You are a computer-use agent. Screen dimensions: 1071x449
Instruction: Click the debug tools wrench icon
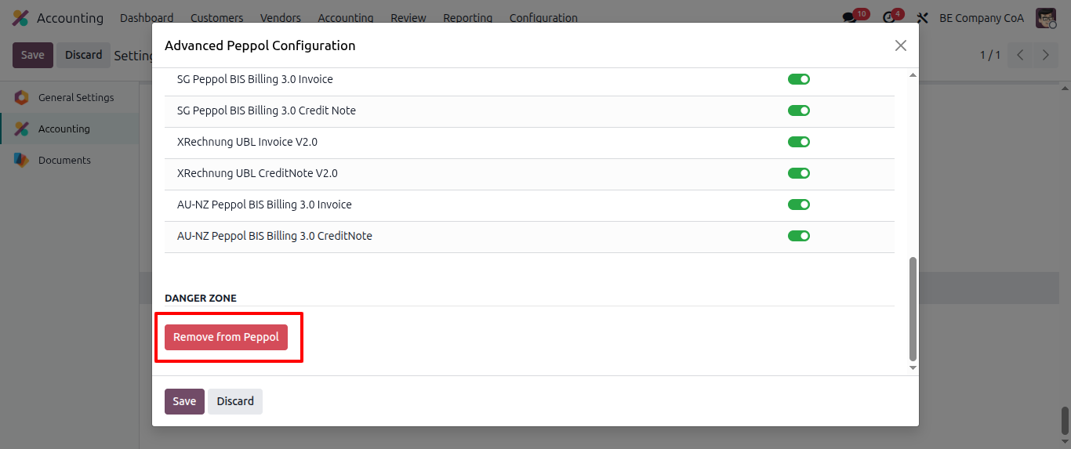pyautogui.click(x=923, y=18)
